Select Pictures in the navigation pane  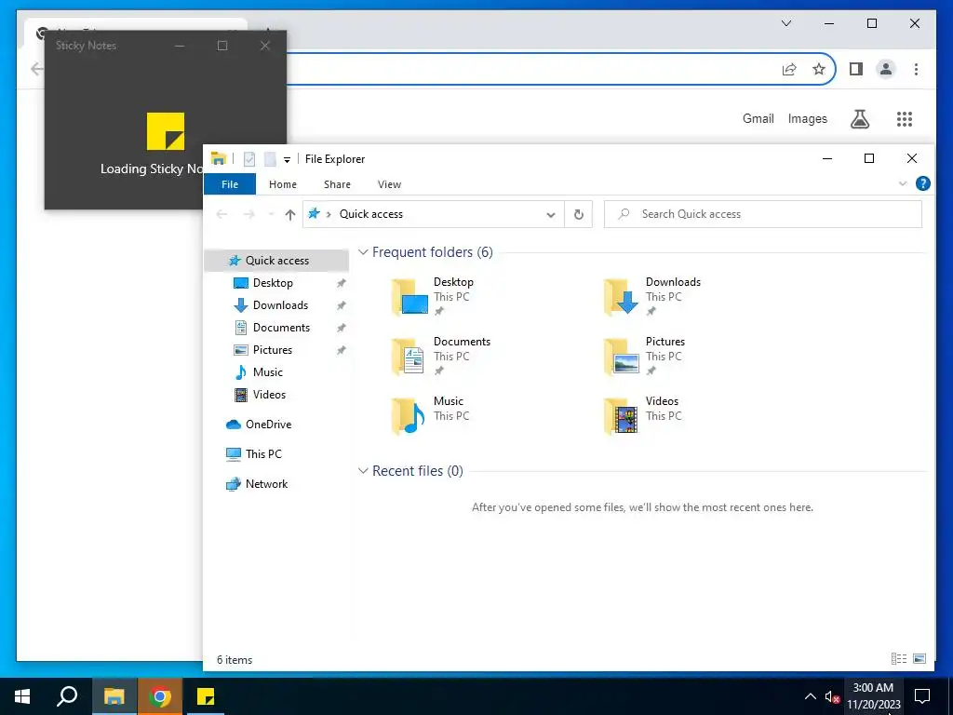[273, 350]
